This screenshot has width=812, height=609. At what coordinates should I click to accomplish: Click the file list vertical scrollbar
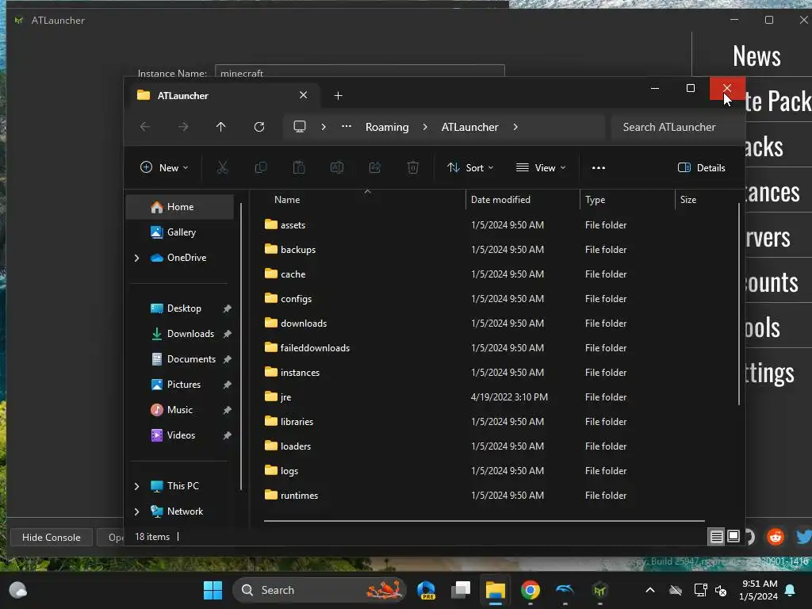pyautogui.click(x=739, y=304)
